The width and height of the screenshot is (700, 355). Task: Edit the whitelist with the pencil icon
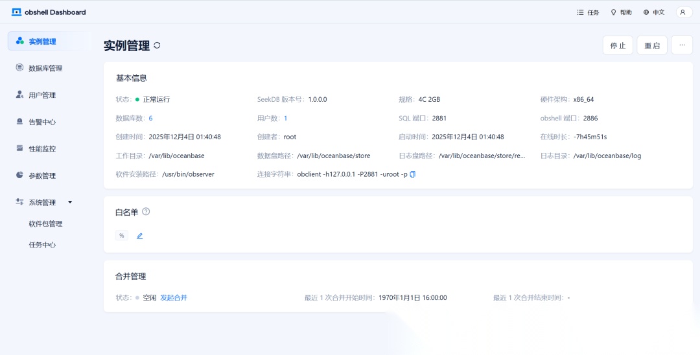(139, 236)
